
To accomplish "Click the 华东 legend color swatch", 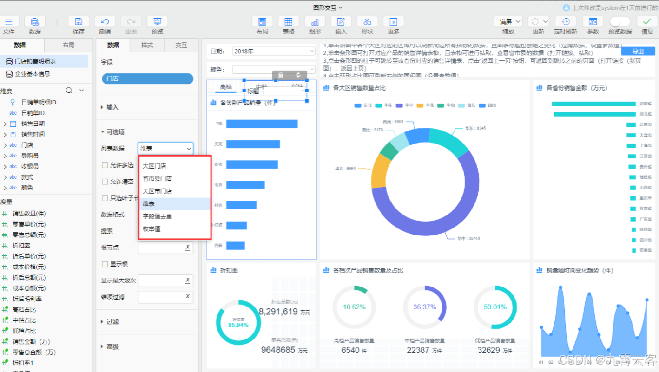I will point(378,105).
